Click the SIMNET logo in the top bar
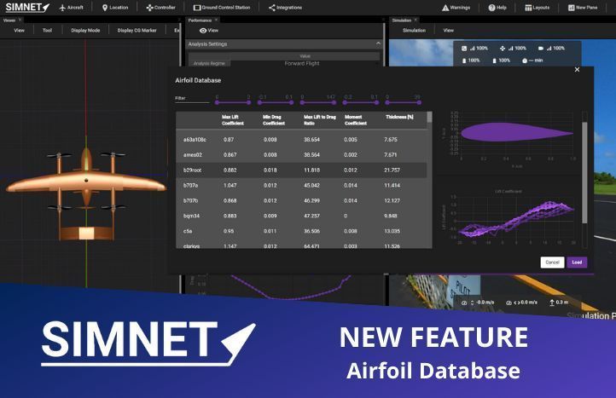The width and height of the screenshot is (616, 398). coord(27,7)
